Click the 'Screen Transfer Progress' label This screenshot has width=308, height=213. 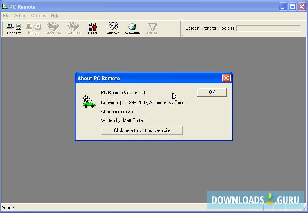(210, 28)
